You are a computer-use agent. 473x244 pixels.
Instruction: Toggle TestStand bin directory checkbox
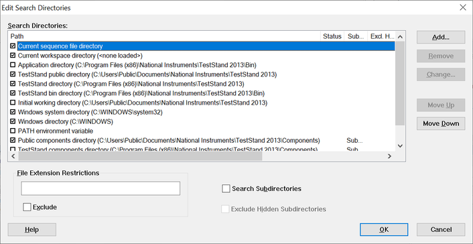tap(13, 93)
